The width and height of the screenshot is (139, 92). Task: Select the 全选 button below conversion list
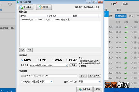(x=22, y=50)
